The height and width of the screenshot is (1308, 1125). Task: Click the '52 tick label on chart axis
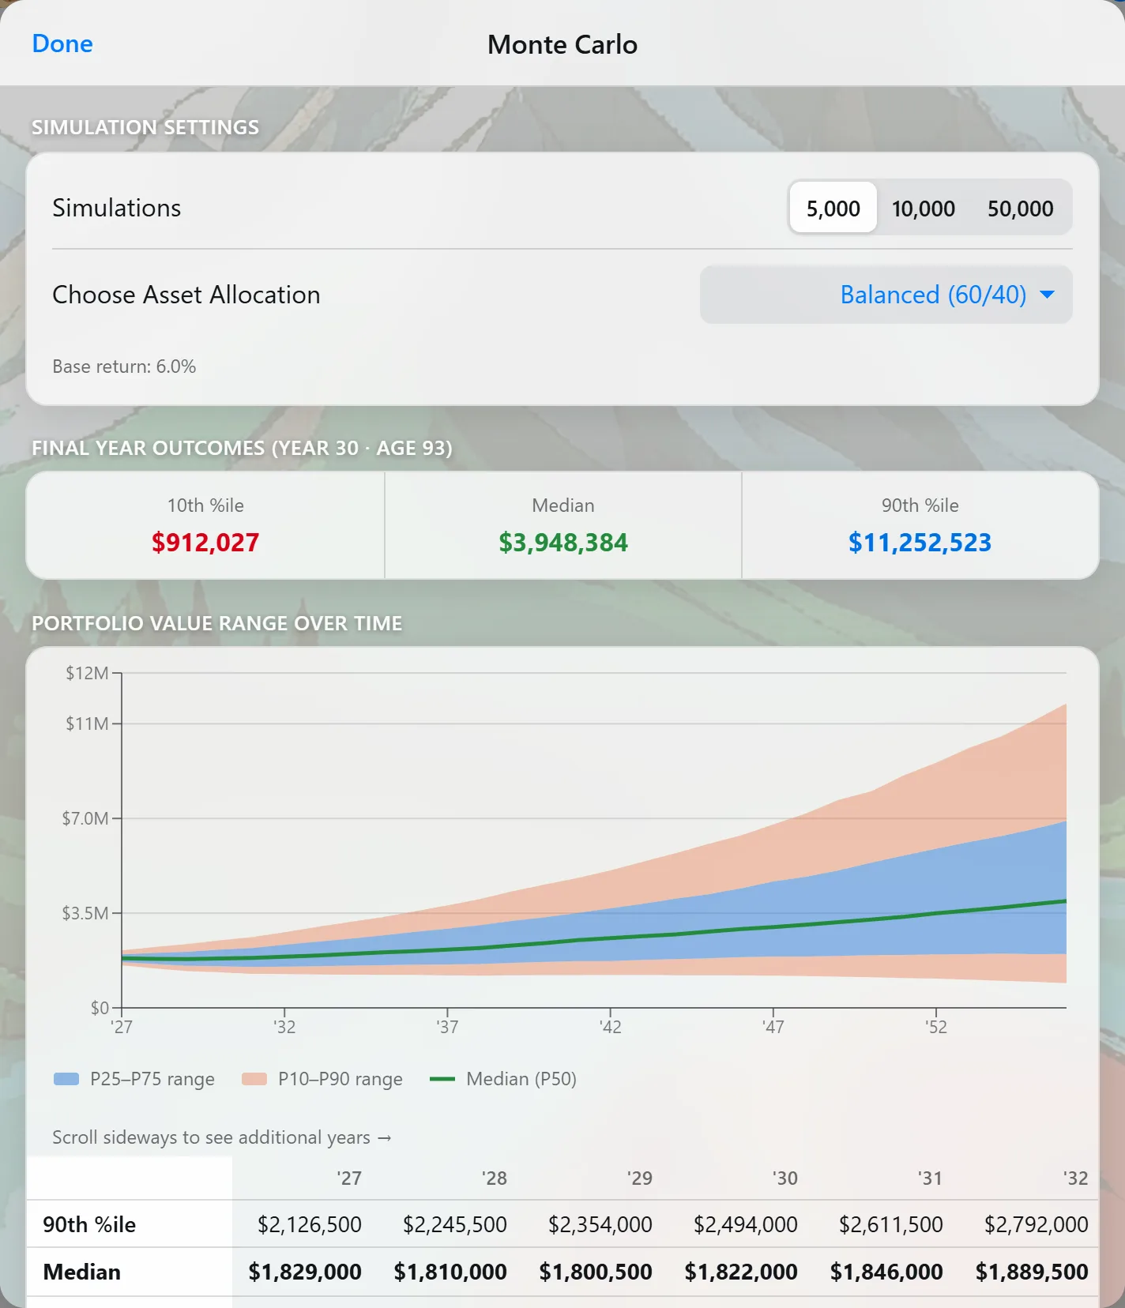point(935,1027)
